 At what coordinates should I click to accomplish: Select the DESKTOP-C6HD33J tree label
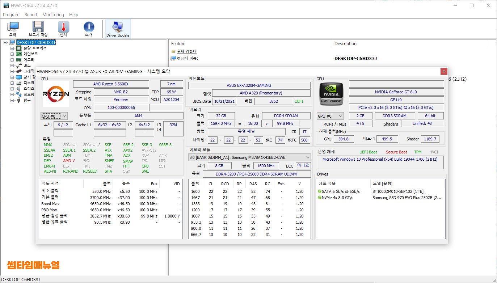(x=36, y=43)
